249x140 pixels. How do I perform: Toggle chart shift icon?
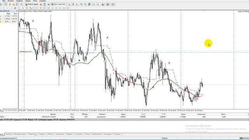[98, 4]
